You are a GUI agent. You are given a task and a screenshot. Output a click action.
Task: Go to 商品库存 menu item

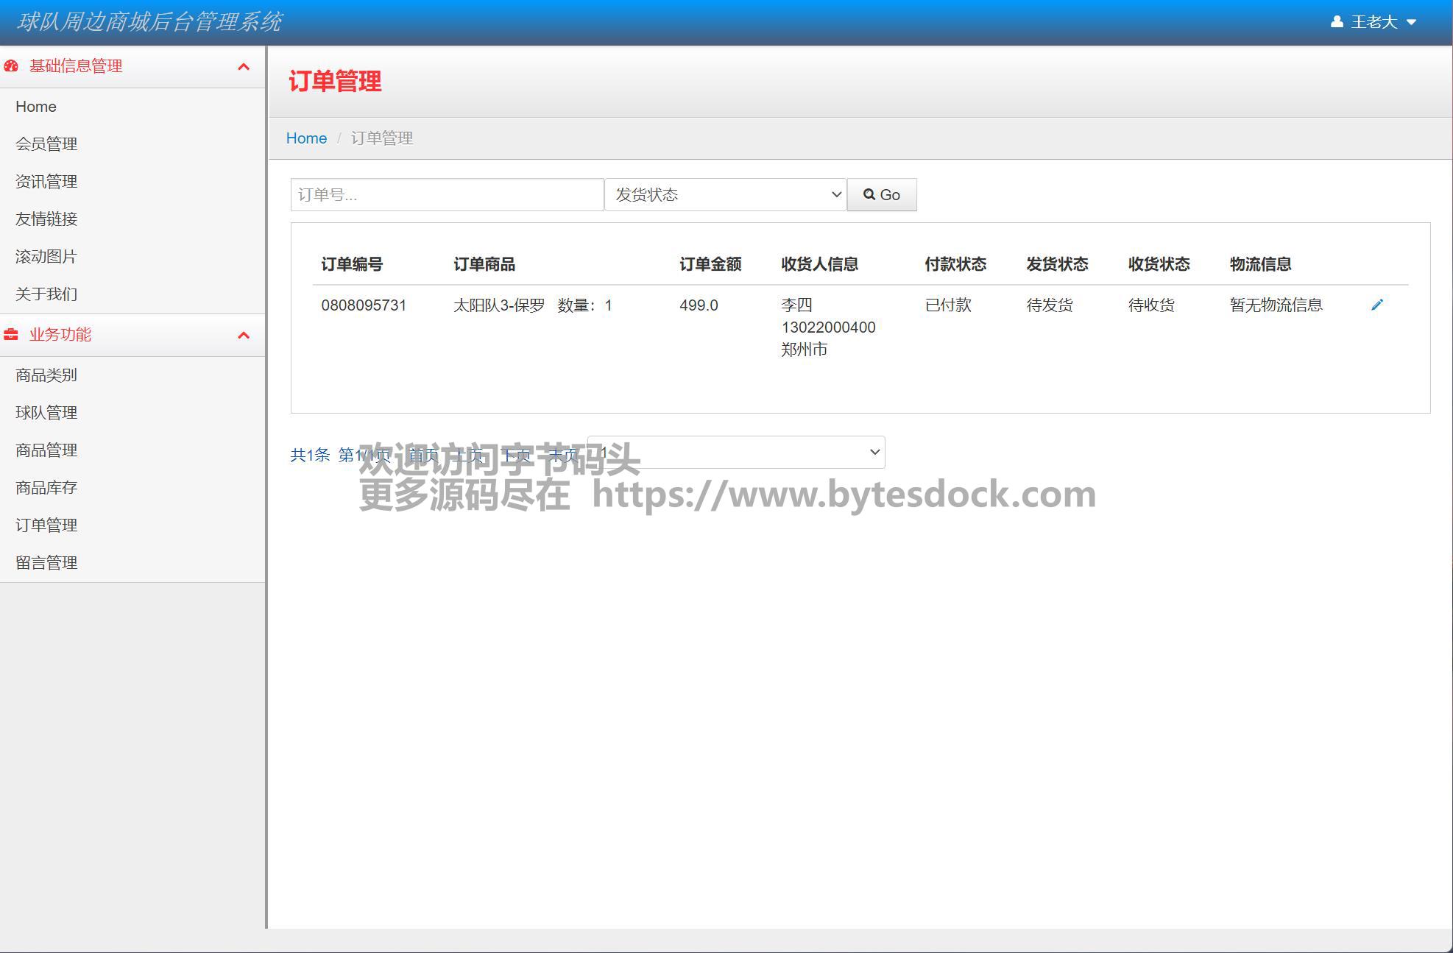click(x=46, y=488)
